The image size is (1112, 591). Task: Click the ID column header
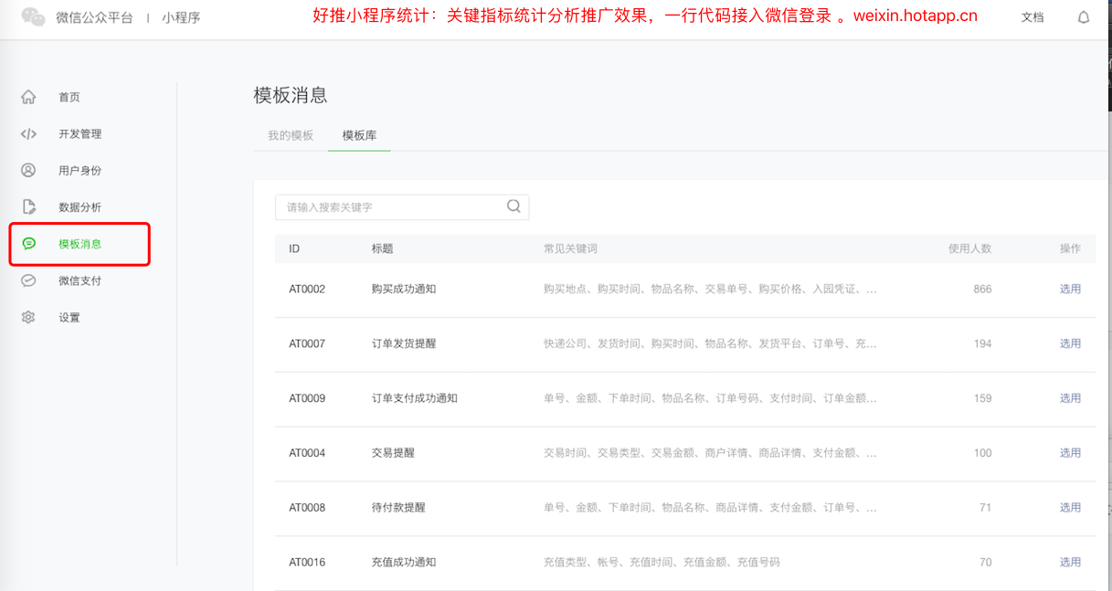[x=294, y=248]
